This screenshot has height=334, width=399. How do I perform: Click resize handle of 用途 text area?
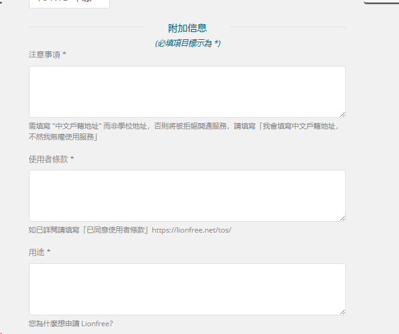coord(342,311)
